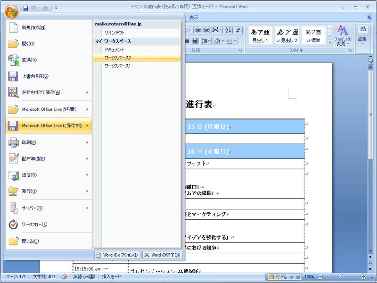Click サインアウト under maikurotaro@live.jp

click(137, 33)
